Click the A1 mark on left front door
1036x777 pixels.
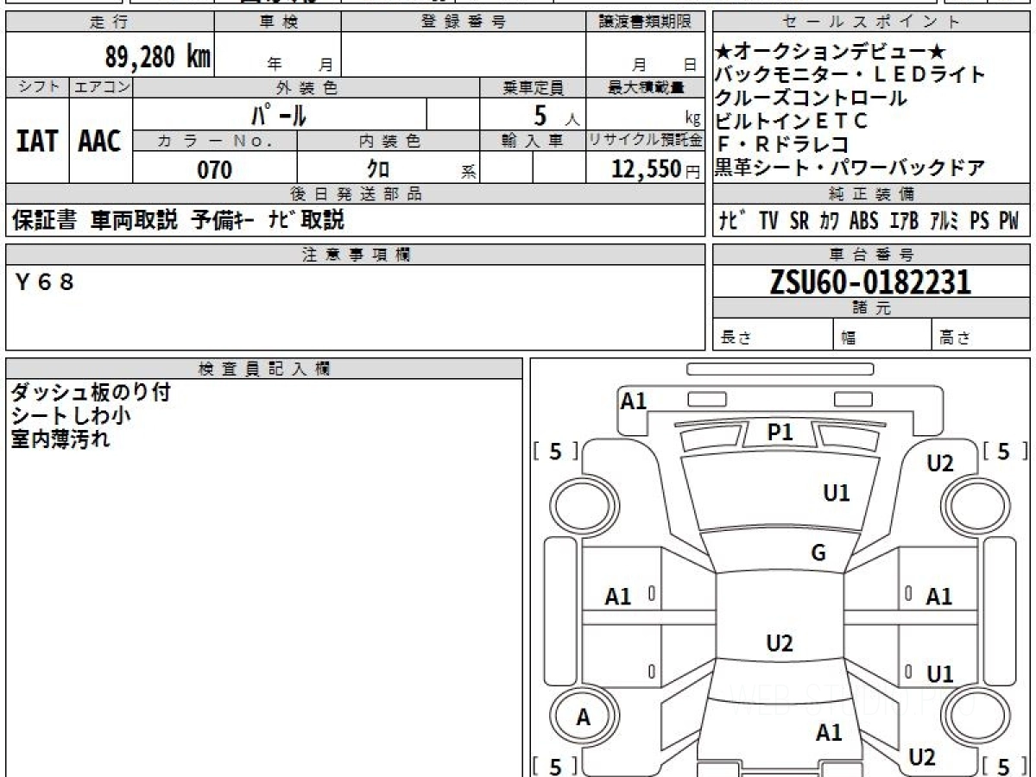(618, 597)
